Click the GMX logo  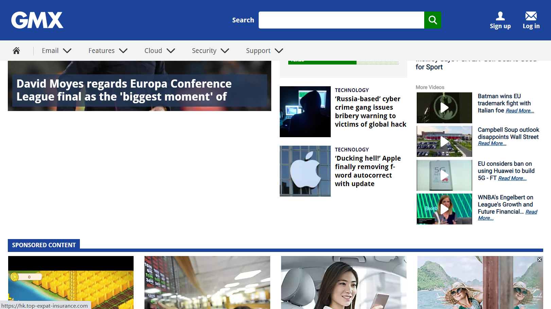pyautogui.click(x=37, y=20)
